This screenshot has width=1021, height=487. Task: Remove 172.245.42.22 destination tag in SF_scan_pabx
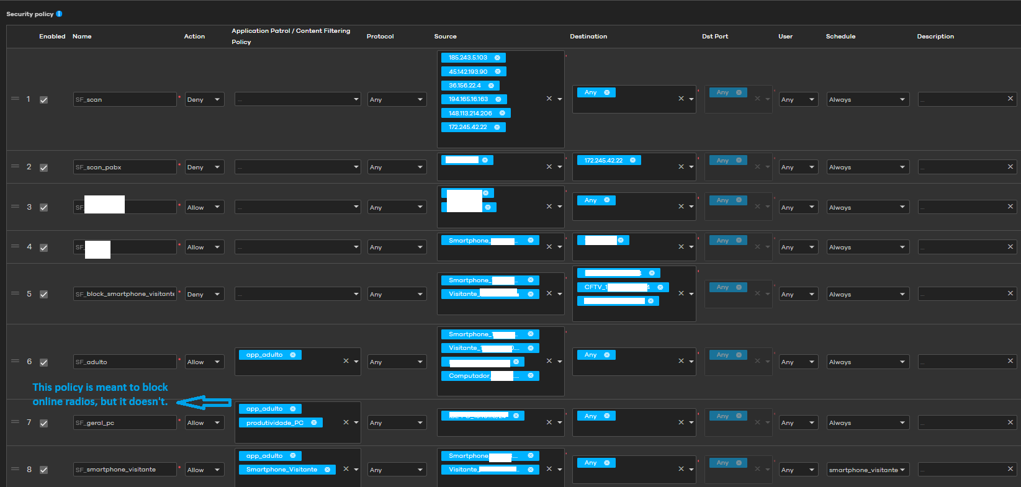[x=632, y=160]
